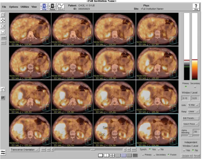Select the Secondary colorbar radio under the orange bar
This screenshot has height=159, width=202.
(195, 87)
